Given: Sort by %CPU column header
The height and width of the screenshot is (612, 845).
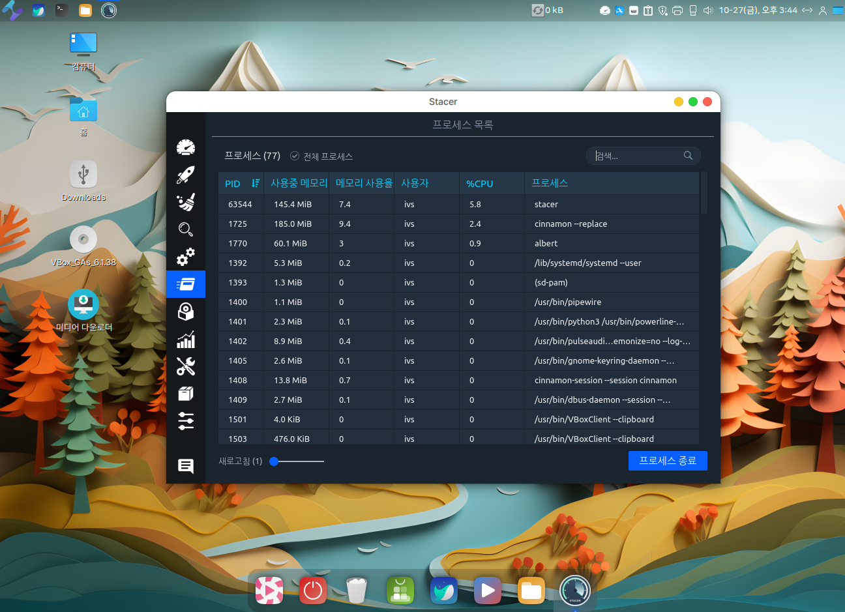Looking at the screenshot, I should [479, 184].
